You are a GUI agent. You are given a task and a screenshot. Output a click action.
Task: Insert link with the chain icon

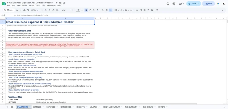(137, 10)
